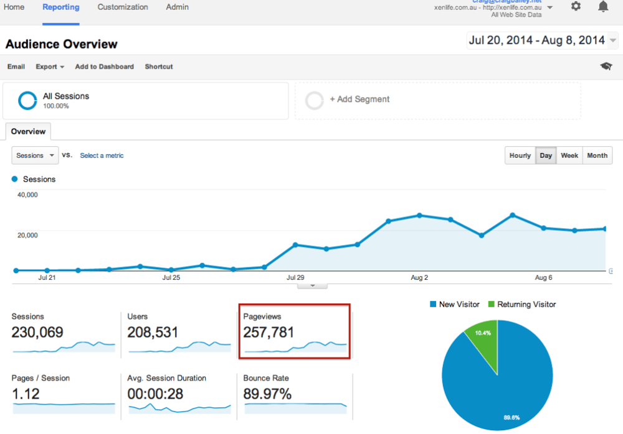623x434 pixels.
Task: Click the Email sharing icon option
Action: click(16, 67)
